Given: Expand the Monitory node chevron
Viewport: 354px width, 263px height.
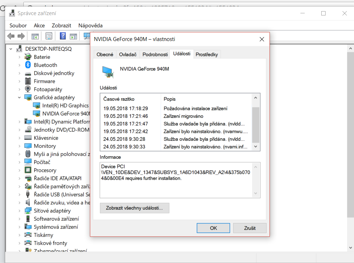Looking at the screenshot, I should 19,146.
